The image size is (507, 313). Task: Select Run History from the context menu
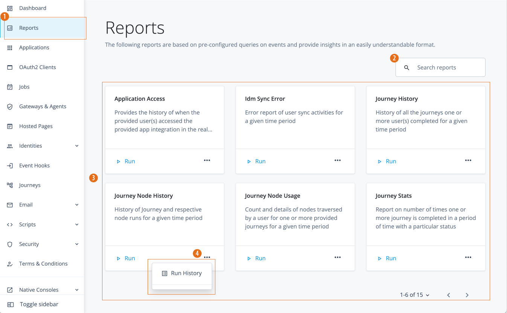(182, 273)
